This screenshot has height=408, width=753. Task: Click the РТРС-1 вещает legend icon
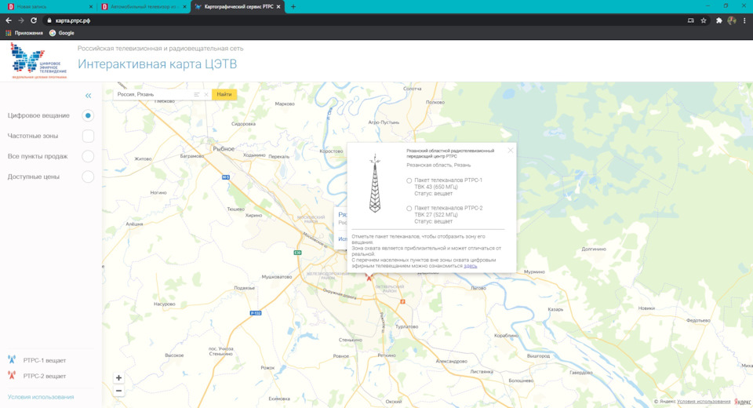[12, 359]
